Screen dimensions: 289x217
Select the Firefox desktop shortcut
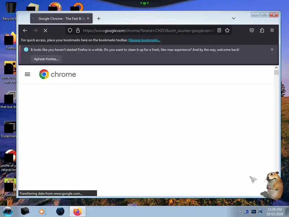[x=10, y=41]
